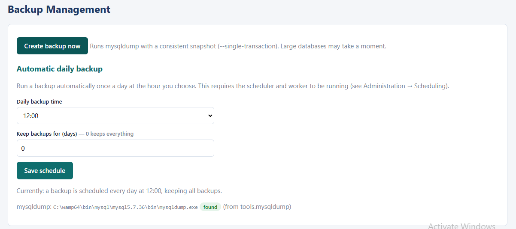Focus the Keep backups for days field
This screenshot has height=229, width=516.
pyautogui.click(x=115, y=148)
